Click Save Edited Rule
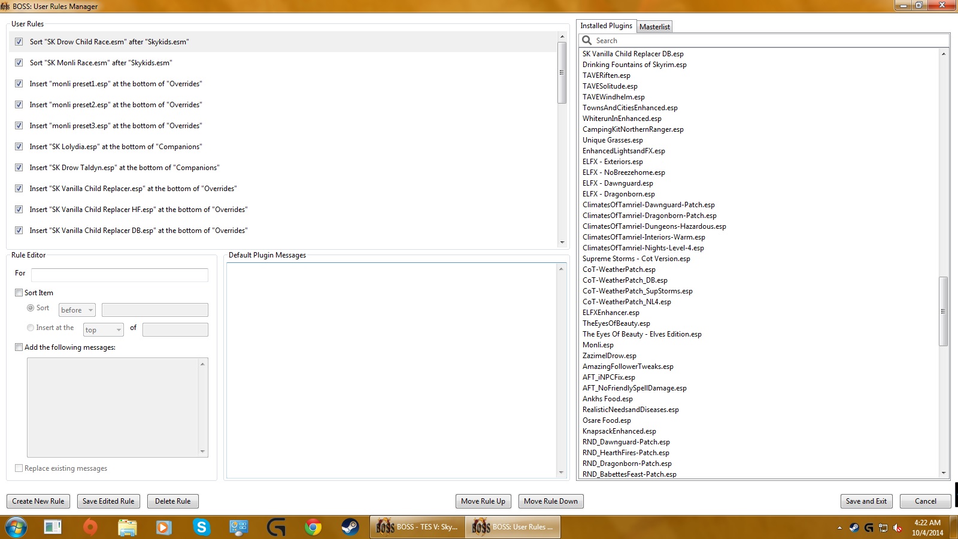This screenshot has height=539, width=958. coord(108,501)
